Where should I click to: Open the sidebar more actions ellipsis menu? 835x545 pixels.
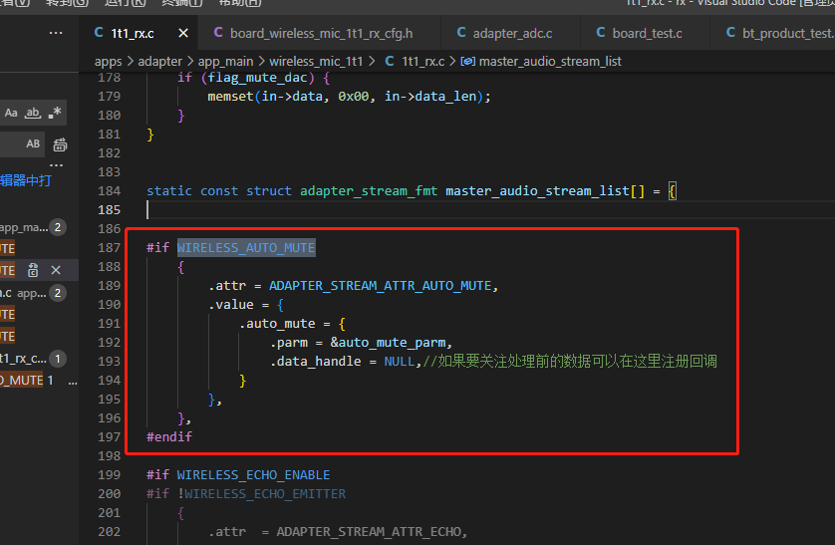pos(56,33)
